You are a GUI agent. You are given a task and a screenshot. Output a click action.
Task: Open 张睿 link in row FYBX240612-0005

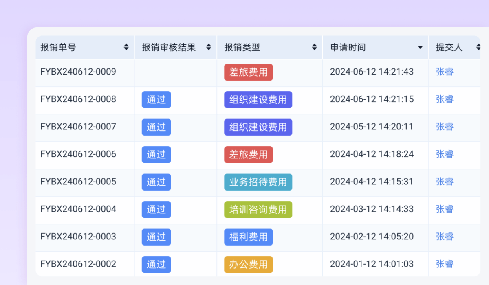[x=445, y=182]
